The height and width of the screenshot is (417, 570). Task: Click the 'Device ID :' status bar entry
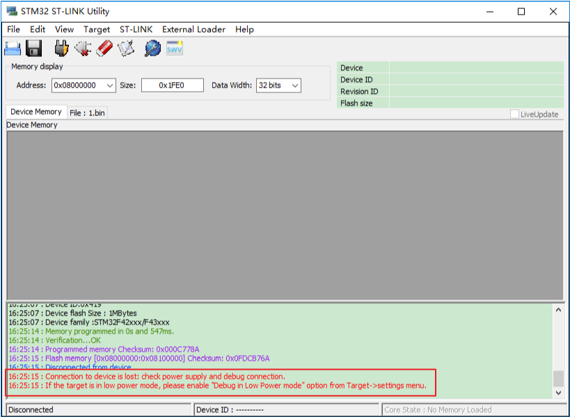(287, 410)
